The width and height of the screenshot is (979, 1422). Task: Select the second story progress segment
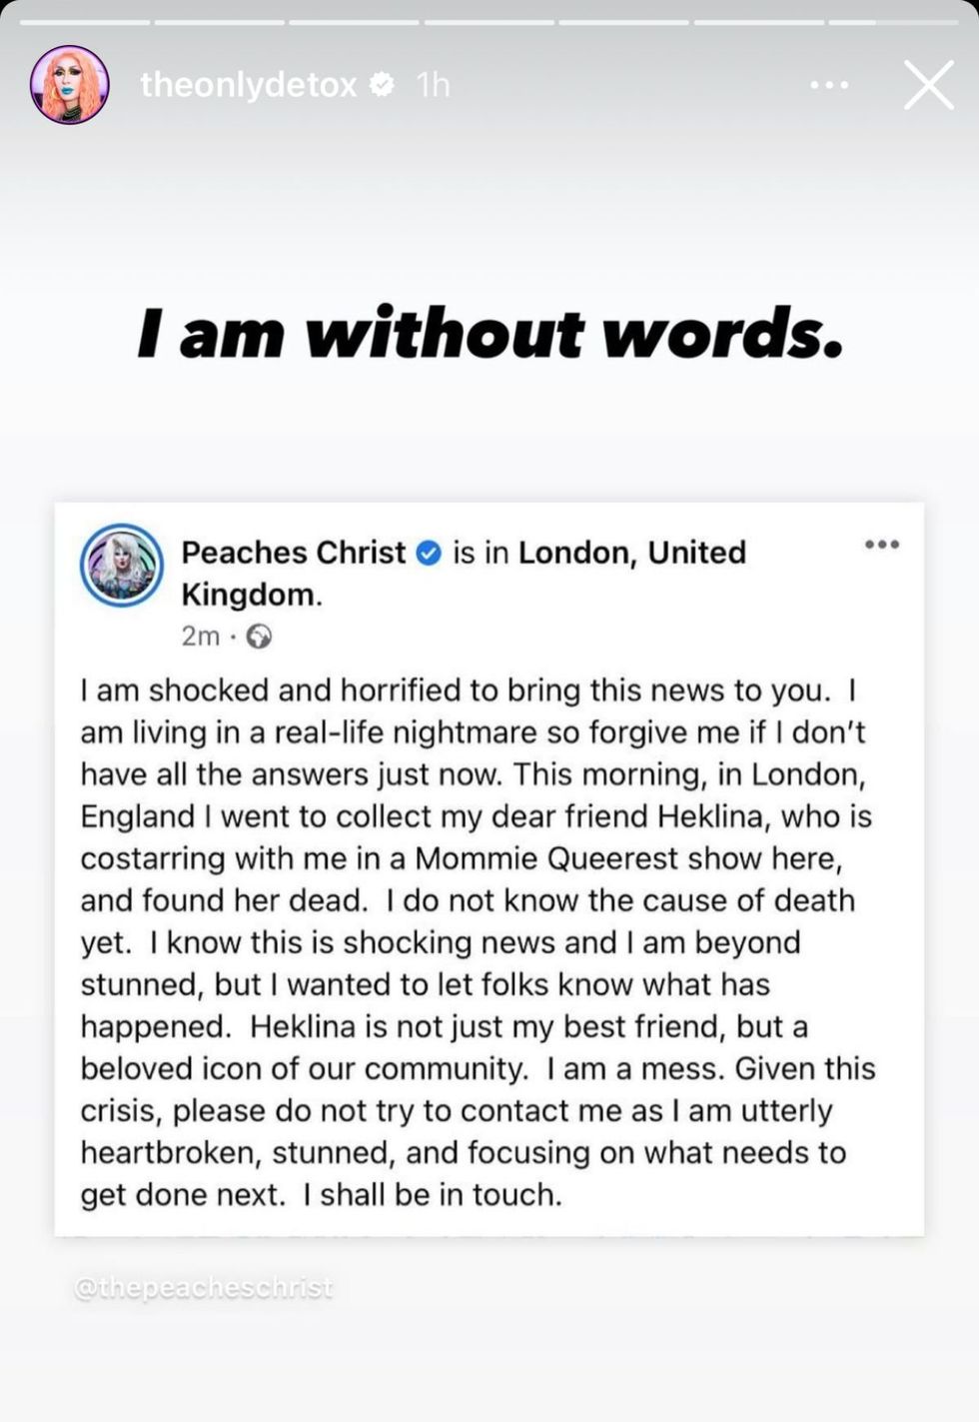pos(219,21)
